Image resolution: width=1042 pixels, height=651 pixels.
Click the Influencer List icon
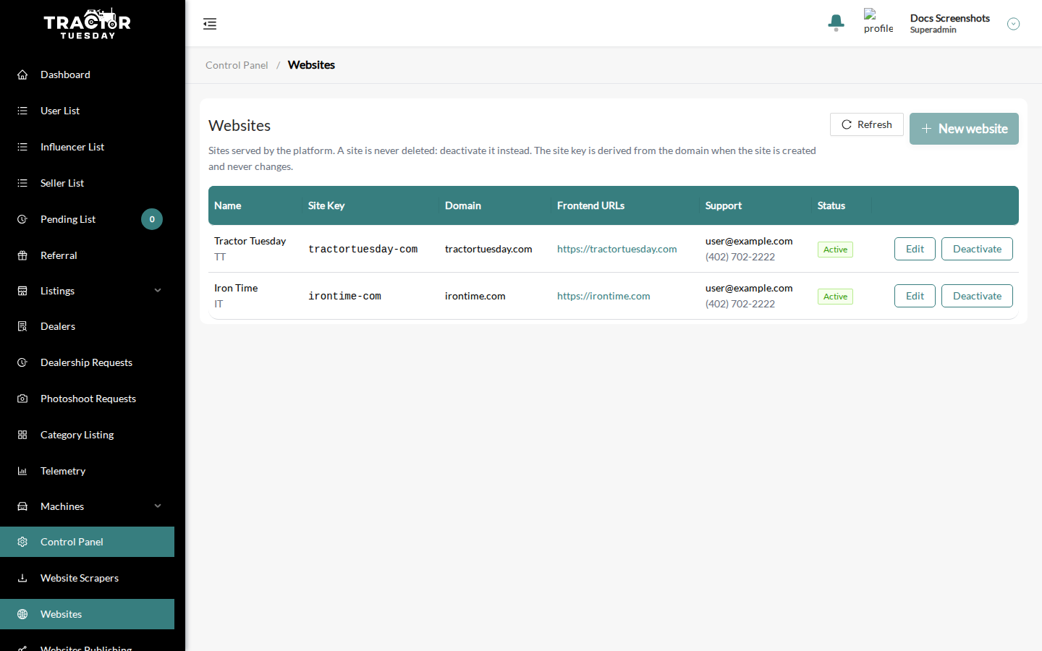click(x=22, y=147)
